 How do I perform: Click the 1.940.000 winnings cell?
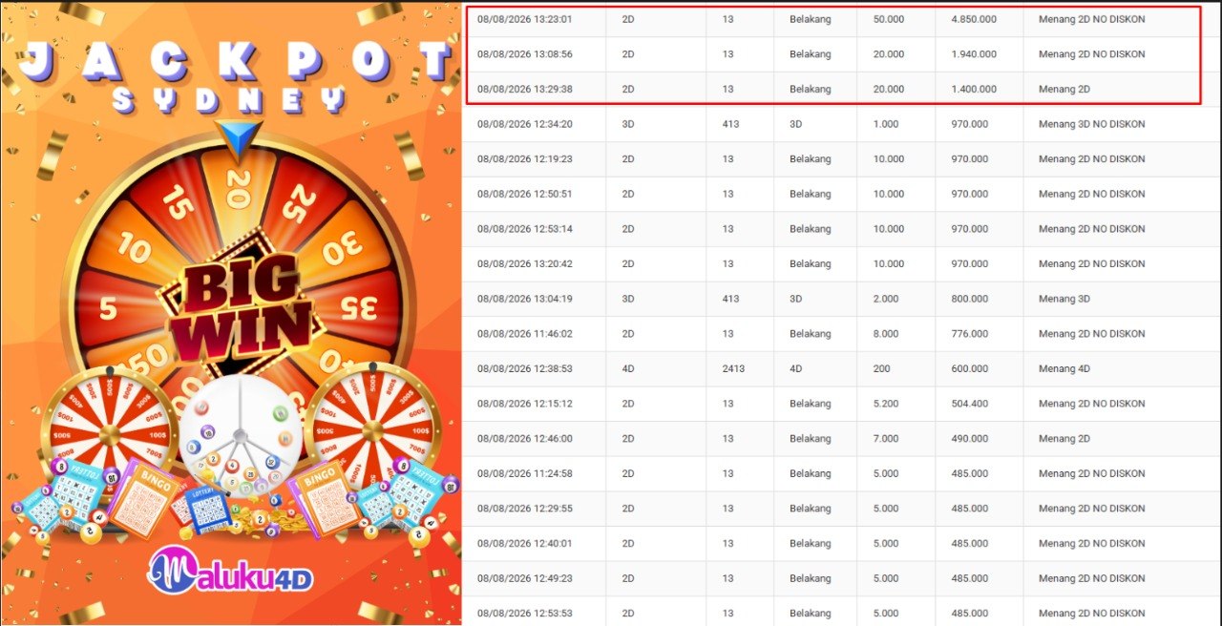(974, 54)
